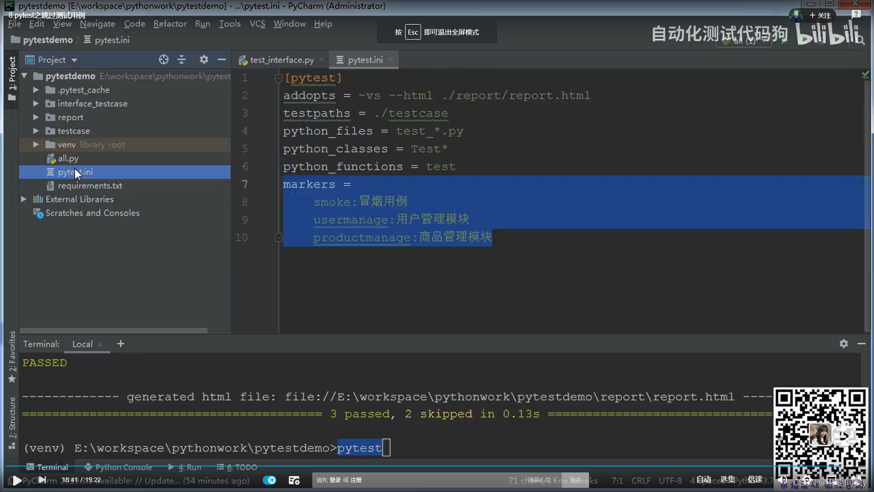The height and width of the screenshot is (492, 874).
Task: Open Terminal settings gear icon
Action: click(x=844, y=344)
